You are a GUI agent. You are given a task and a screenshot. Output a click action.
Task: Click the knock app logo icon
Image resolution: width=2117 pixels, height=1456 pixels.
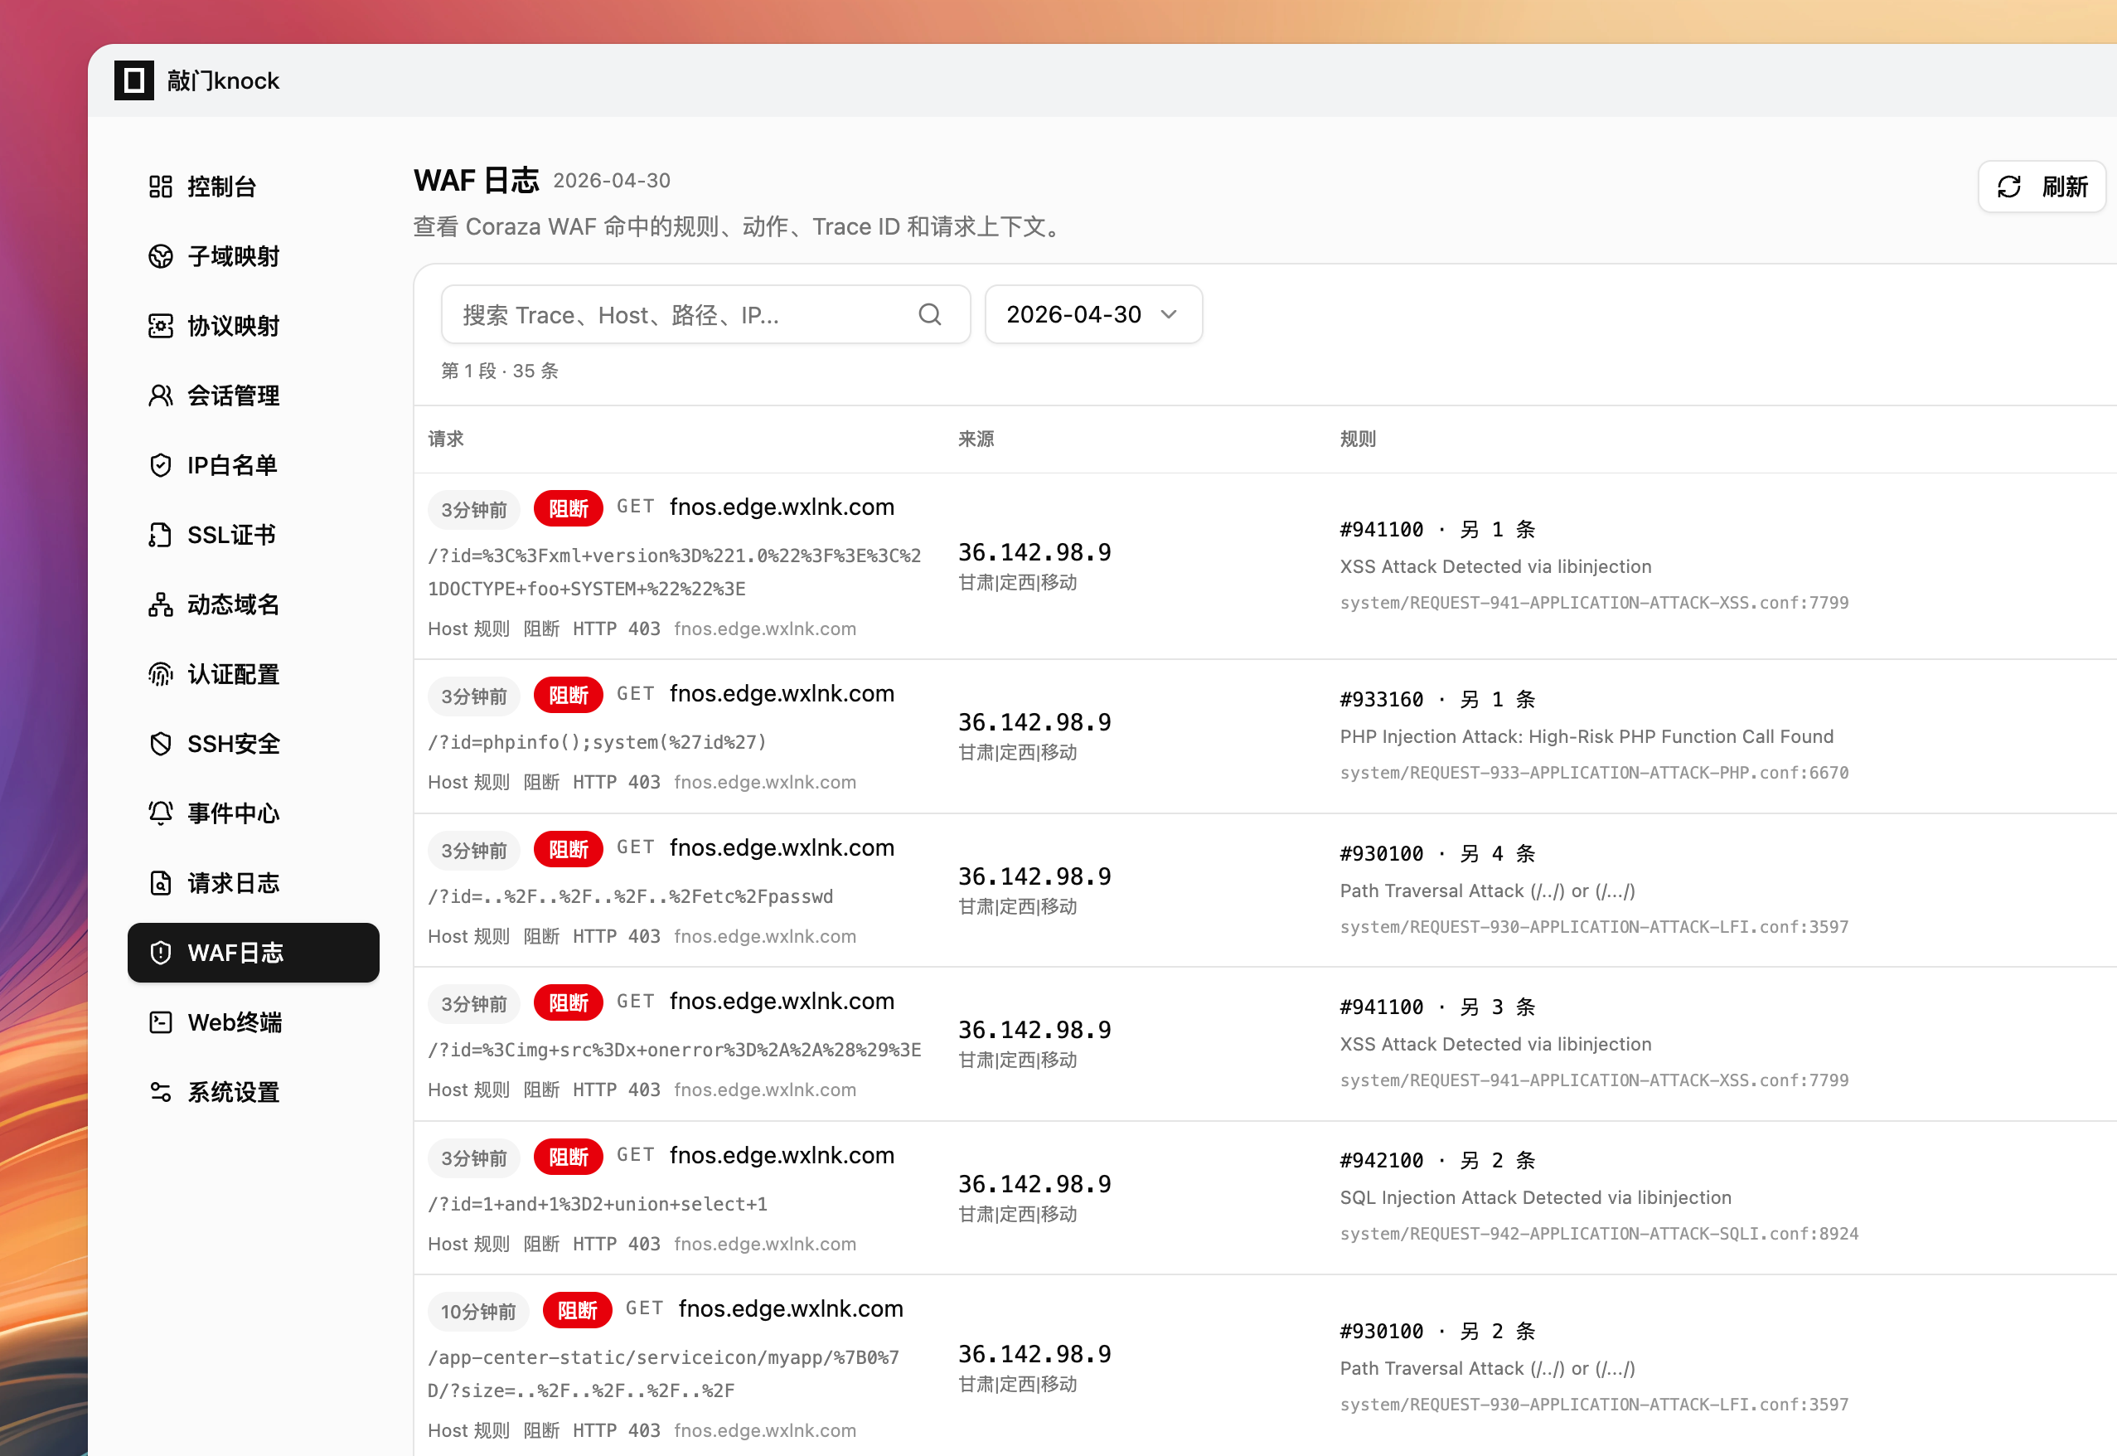pyautogui.click(x=134, y=80)
